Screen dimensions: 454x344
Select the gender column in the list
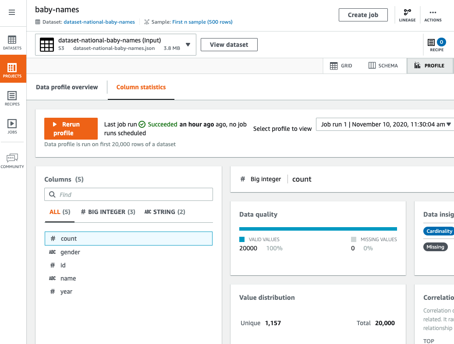70,252
